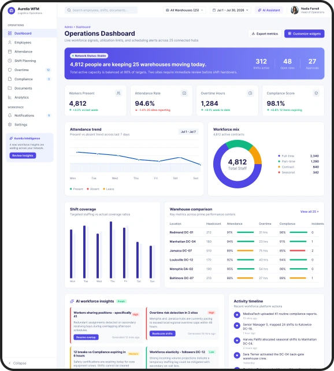Click timeline marker for Sara Terner entry
The width and height of the screenshot is (334, 371).
click(x=237, y=355)
